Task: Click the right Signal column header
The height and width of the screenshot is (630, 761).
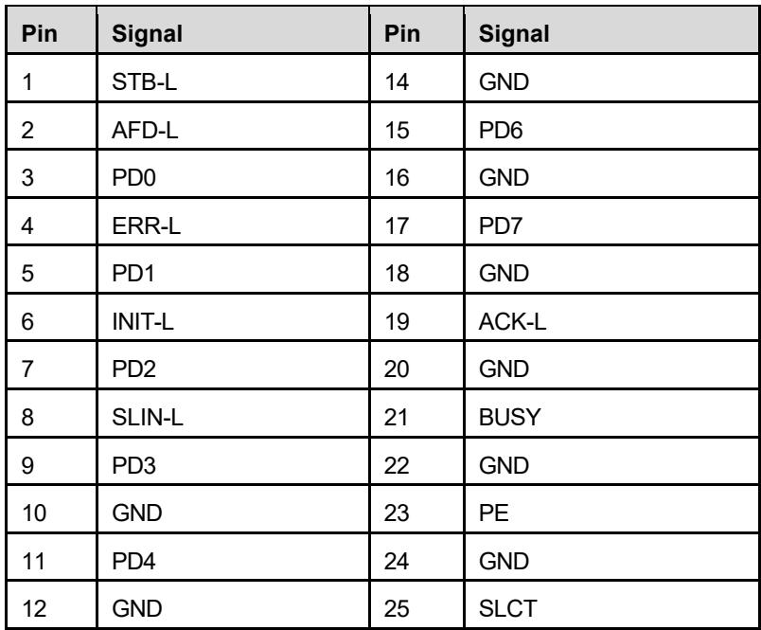Action: [611, 30]
